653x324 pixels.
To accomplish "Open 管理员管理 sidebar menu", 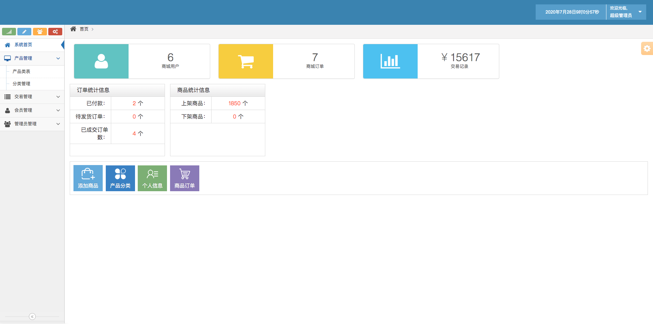I will point(32,124).
